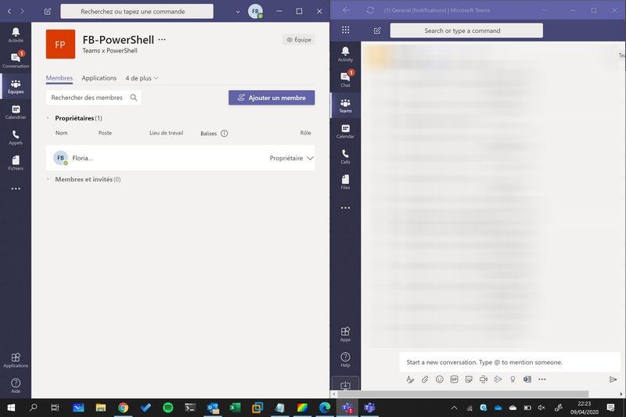
Task: Send the message with arrow icon
Action: point(613,379)
